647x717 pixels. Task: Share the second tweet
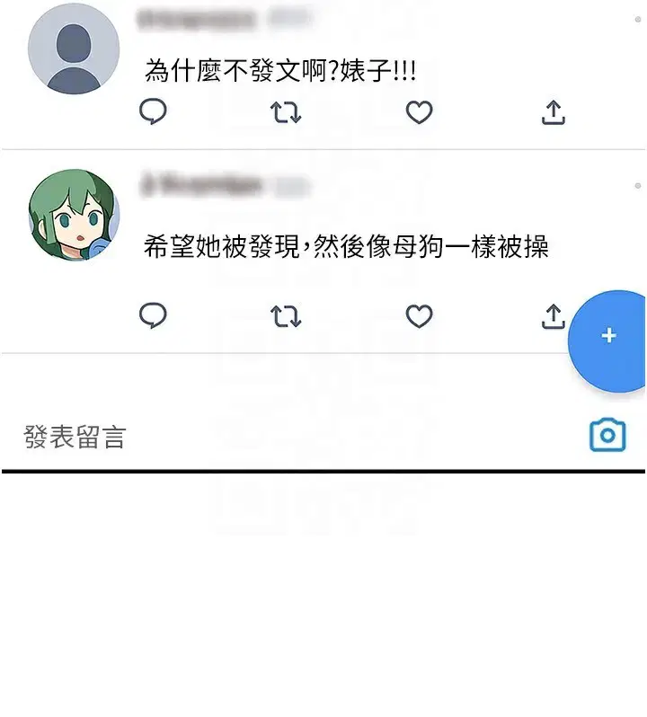(x=554, y=316)
